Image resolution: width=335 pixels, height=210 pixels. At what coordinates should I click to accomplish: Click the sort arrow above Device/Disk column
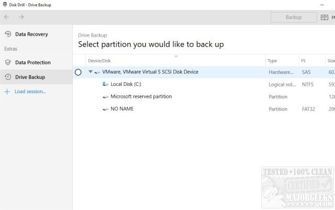pyautogui.click(x=176, y=56)
